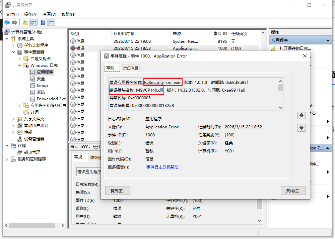Click the Back arrow in the toolbar
This screenshot has width=335, height=239.
tap(7, 22)
